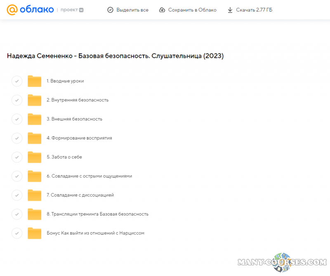330x276 pixels.
Task: Click the проект VK badge next to logo
Action: [75, 10]
